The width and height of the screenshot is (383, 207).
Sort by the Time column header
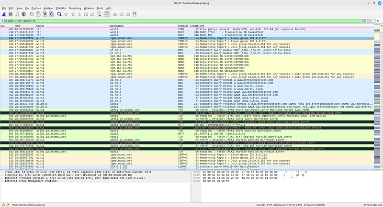click(x=25, y=26)
